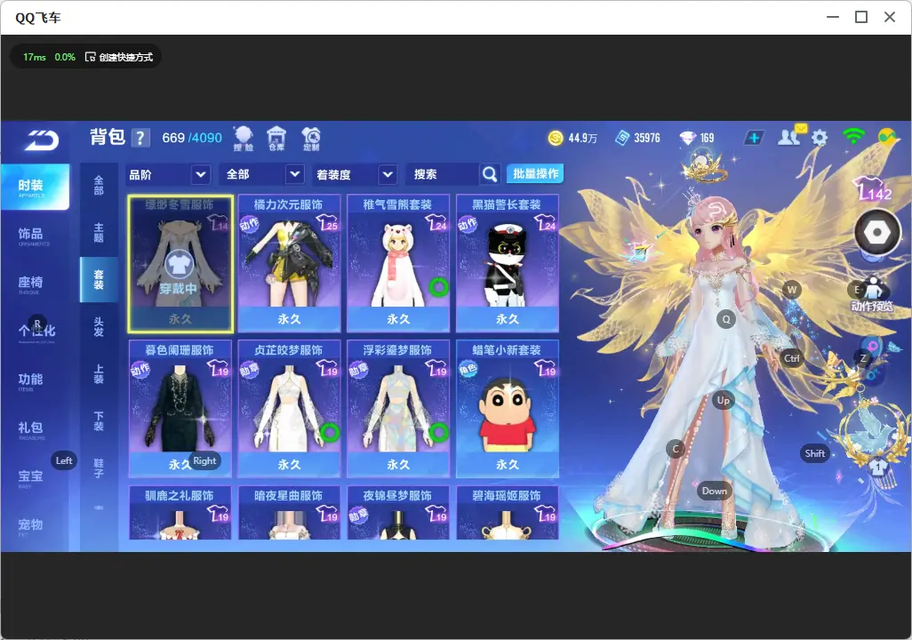The height and width of the screenshot is (640, 912).
Task: Select the 驯鹿之礼服饰 outfit card
Action: pyautogui.click(x=180, y=513)
